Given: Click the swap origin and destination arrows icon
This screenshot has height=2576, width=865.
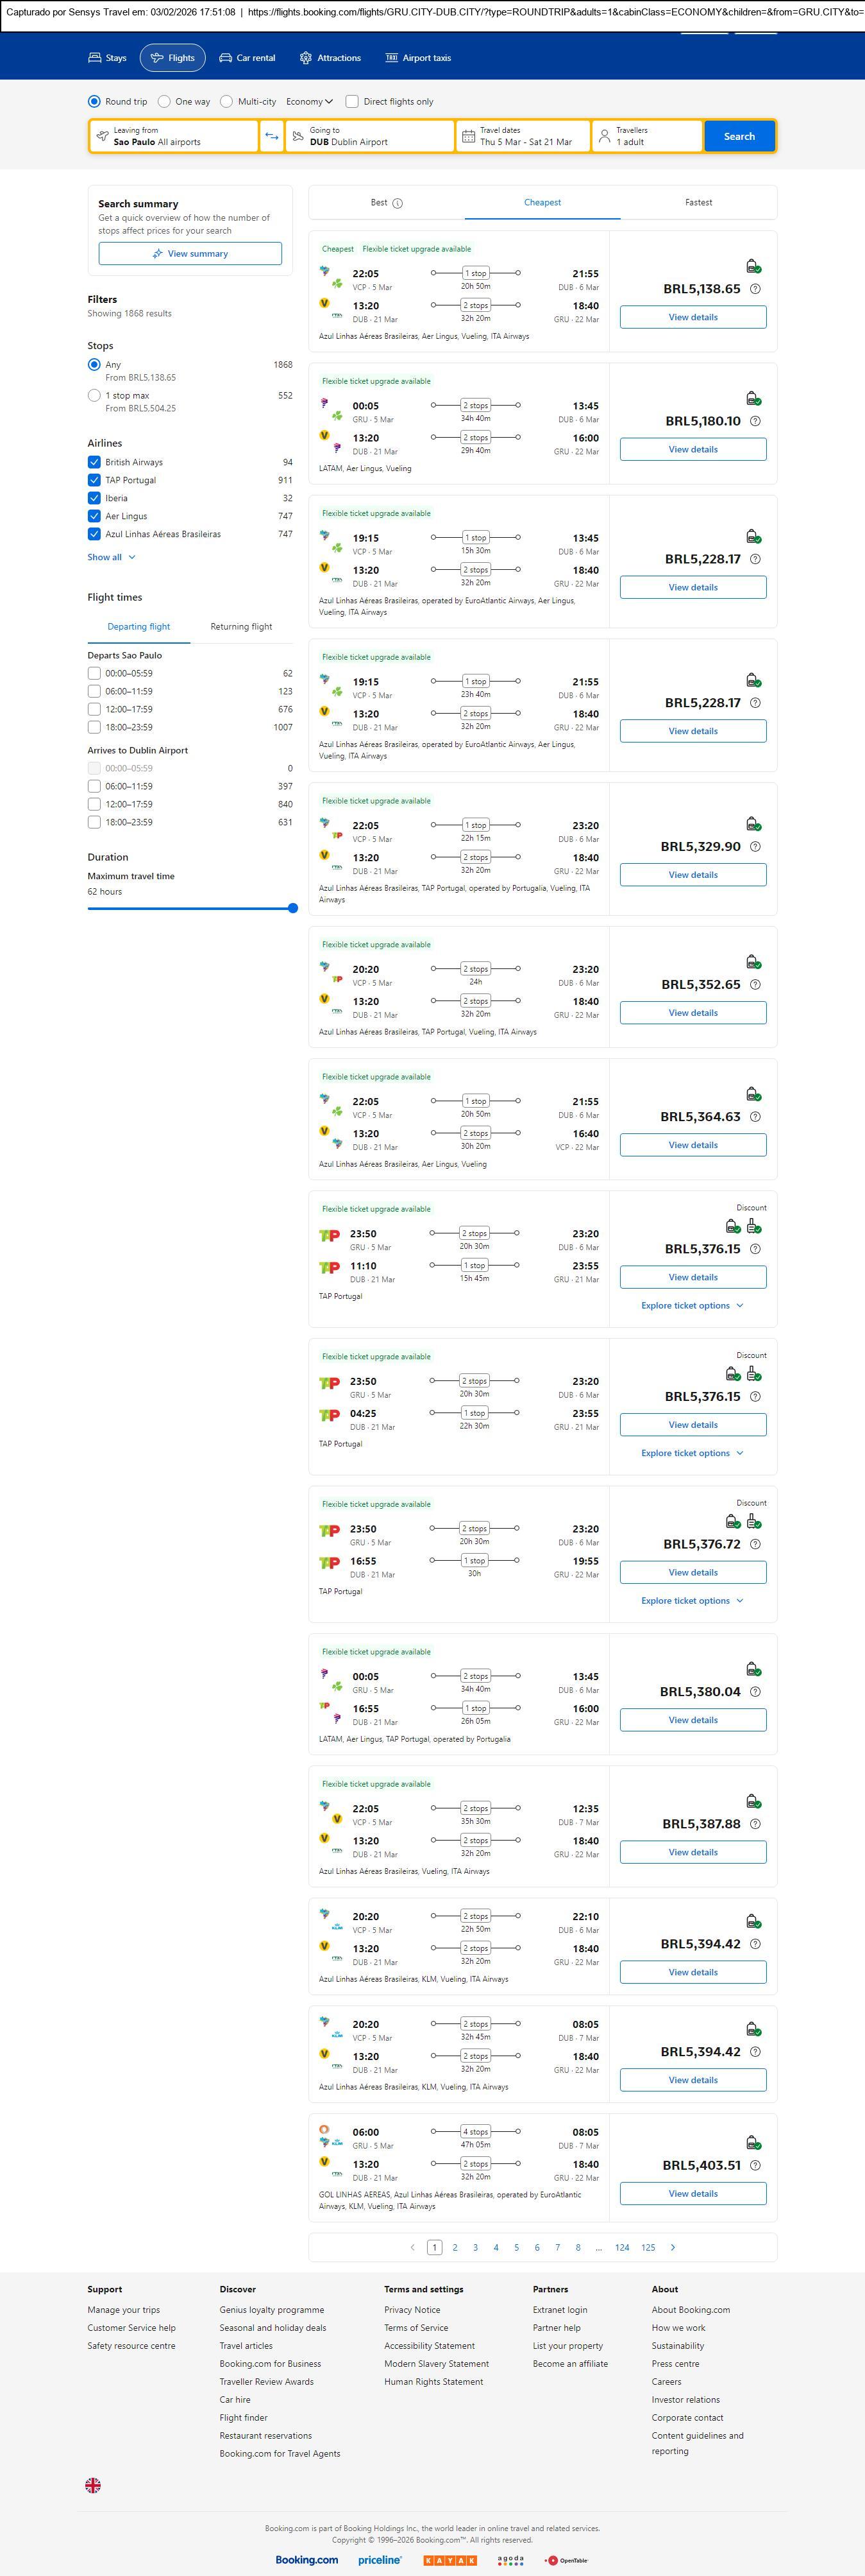Looking at the screenshot, I should [x=272, y=136].
